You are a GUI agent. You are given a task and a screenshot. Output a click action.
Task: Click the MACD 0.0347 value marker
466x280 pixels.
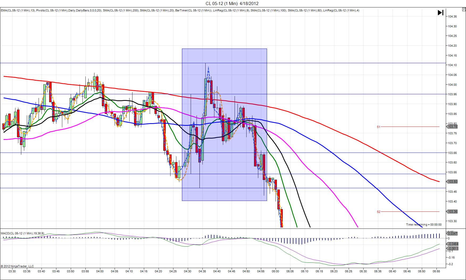point(452,234)
